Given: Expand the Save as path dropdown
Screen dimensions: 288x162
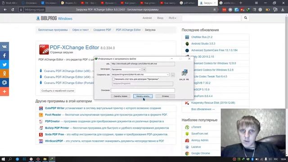Looking at the screenshot, I should 168,75.
